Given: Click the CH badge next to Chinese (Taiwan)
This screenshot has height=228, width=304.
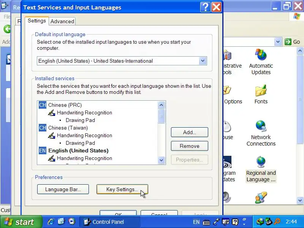Looking at the screenshot, I should (x=43, y=128).
